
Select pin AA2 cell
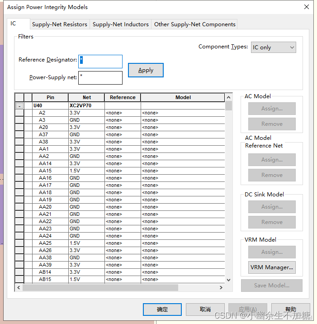[x=50, y=156]
